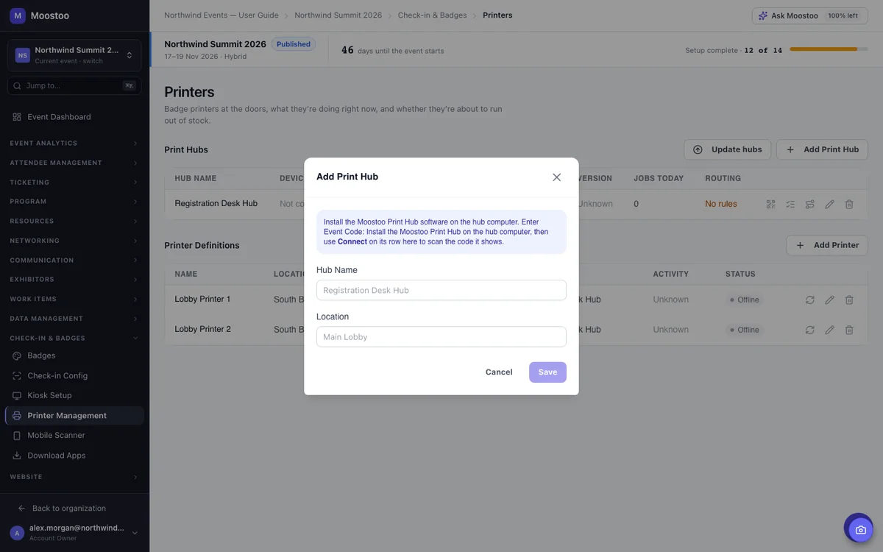The image size is (883, 552).
Task: Click the Printer Management printer icon
Action: (17, 416)
